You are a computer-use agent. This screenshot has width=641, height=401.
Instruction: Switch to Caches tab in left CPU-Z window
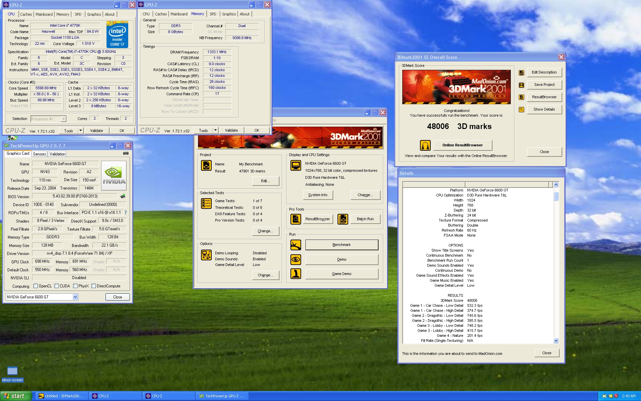[26, 14]
